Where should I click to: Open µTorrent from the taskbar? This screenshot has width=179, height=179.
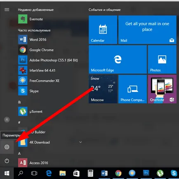tap(160, 173)
